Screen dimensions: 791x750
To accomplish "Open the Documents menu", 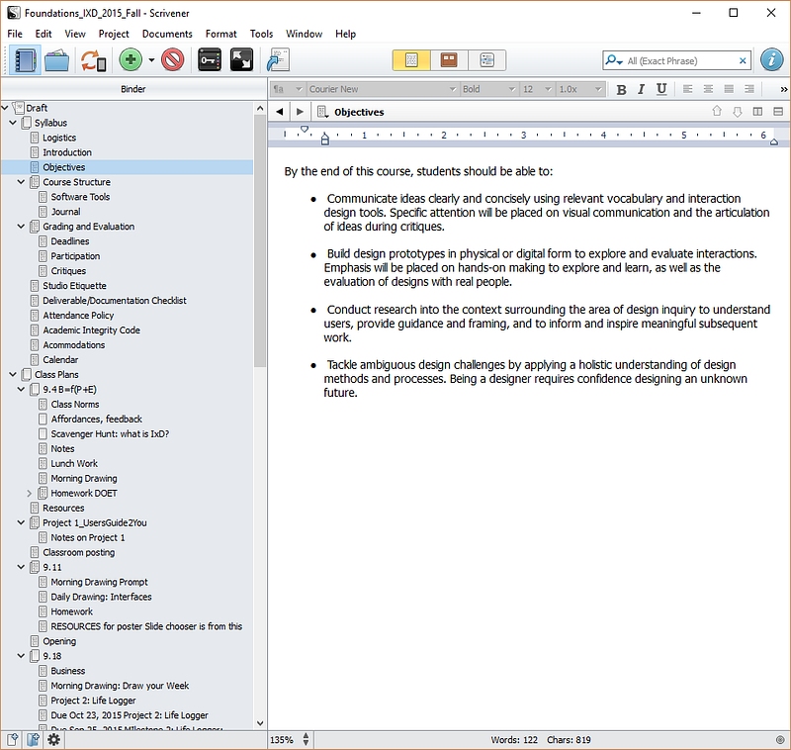I will 167,34.
